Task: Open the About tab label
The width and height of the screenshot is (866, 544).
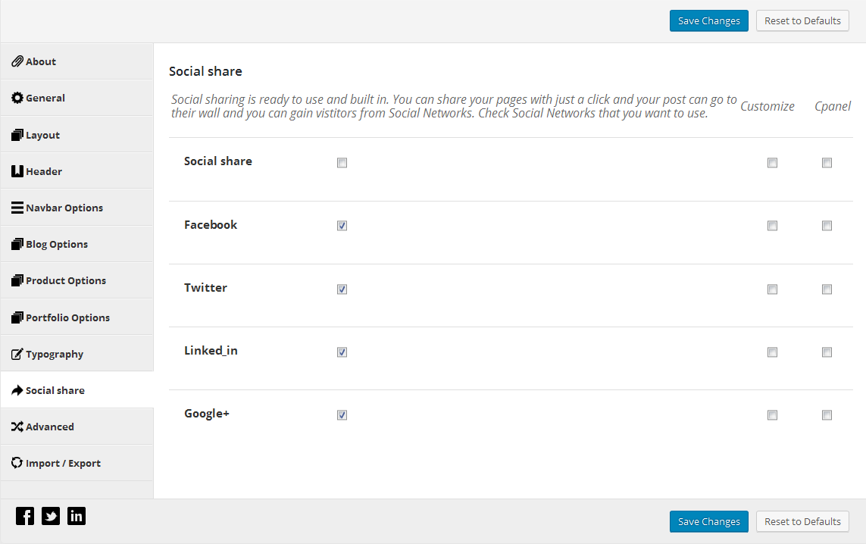Action: tap(41, 62)
